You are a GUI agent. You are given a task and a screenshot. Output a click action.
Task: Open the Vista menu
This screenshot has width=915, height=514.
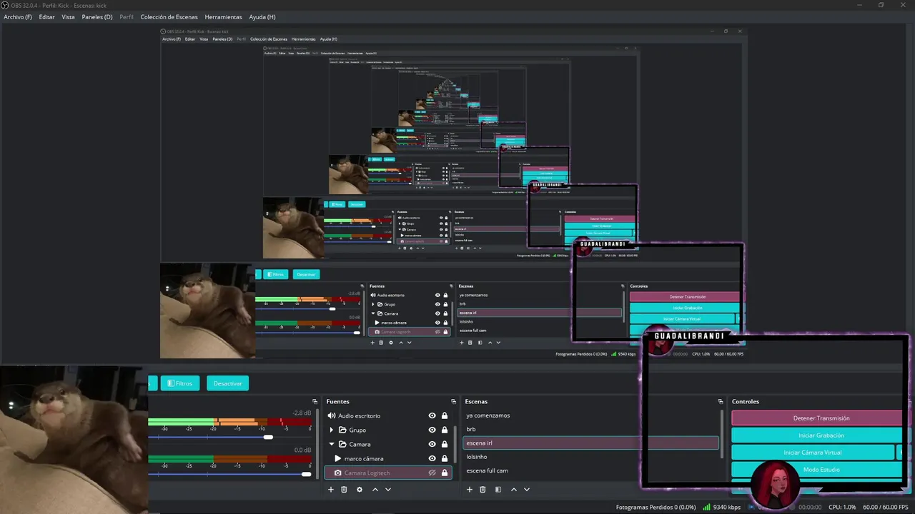pos(68,16)
